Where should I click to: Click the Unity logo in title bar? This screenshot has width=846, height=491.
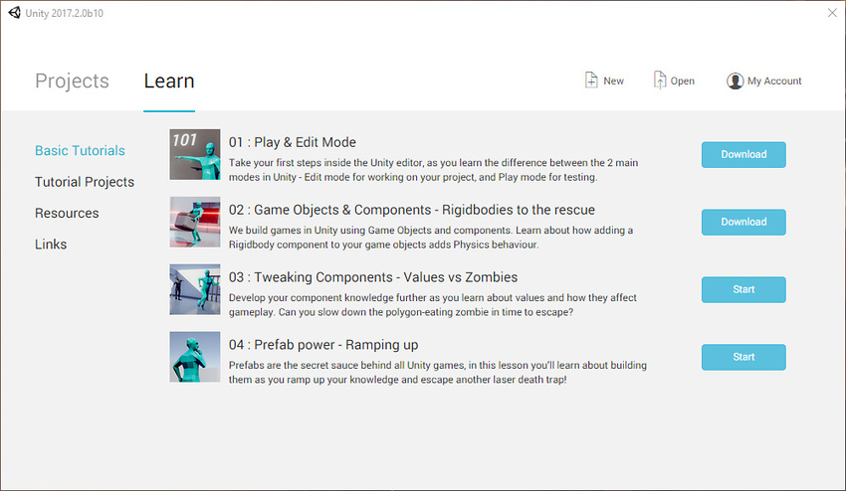click(x=15, y=12)
